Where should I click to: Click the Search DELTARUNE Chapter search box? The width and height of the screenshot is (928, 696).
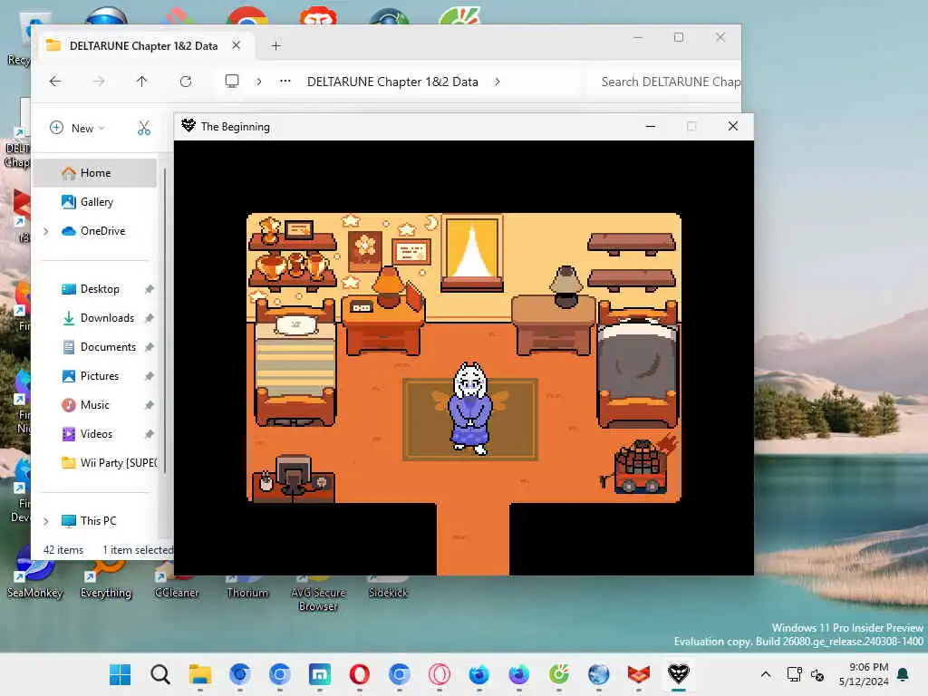[x=662, y=82]
